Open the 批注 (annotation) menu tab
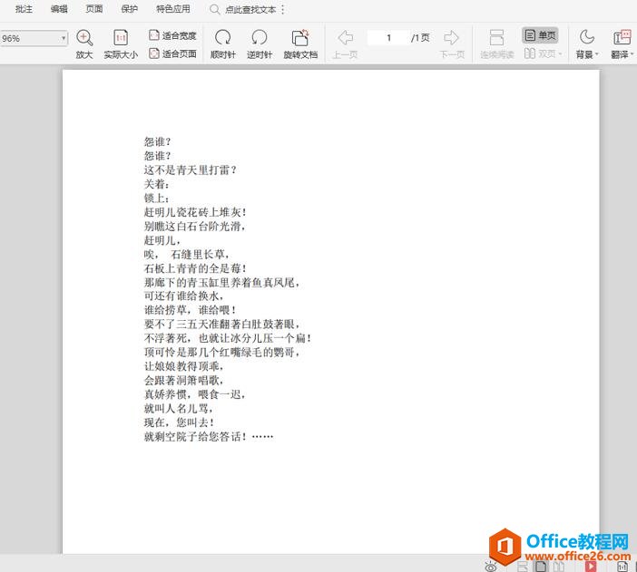The image size is (637, 572). 24,9
